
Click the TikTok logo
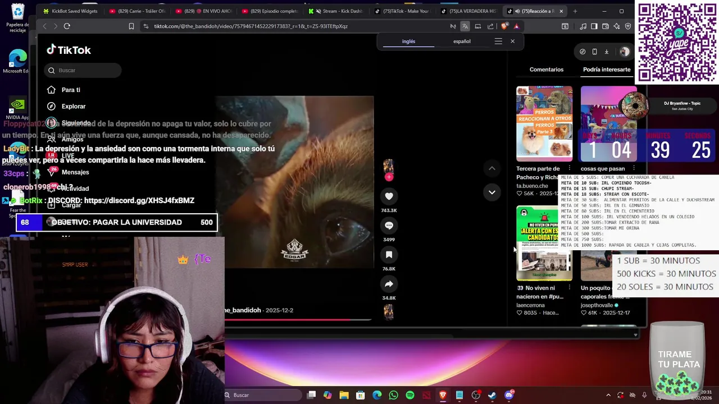coord(69,50)
